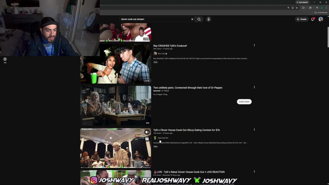Visit the RAY LIVE channel name
Viewport: 329px width, 185px height.
click(161, 54)
